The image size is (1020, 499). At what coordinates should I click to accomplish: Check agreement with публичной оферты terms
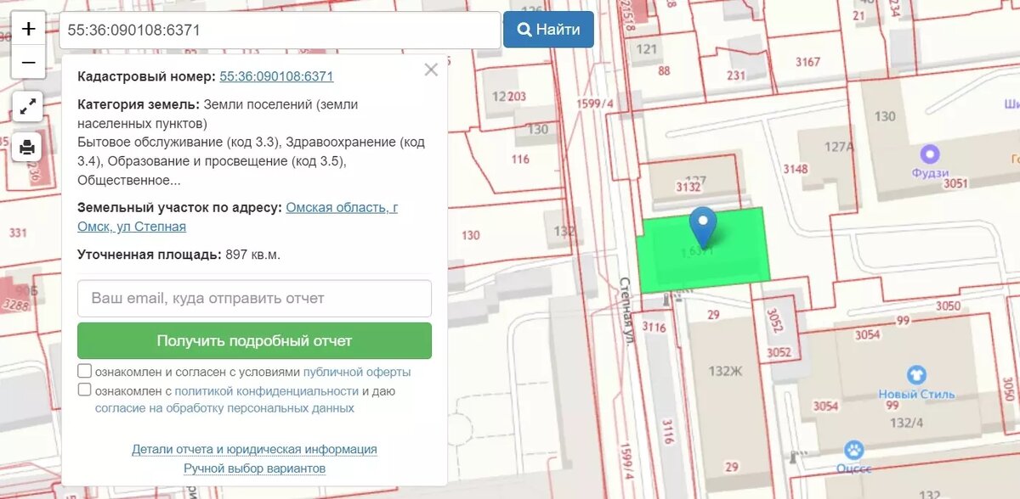(x=84, y=370)
